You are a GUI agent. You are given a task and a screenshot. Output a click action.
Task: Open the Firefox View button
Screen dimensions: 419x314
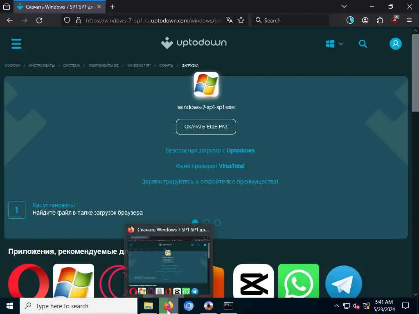coord(7,7)
